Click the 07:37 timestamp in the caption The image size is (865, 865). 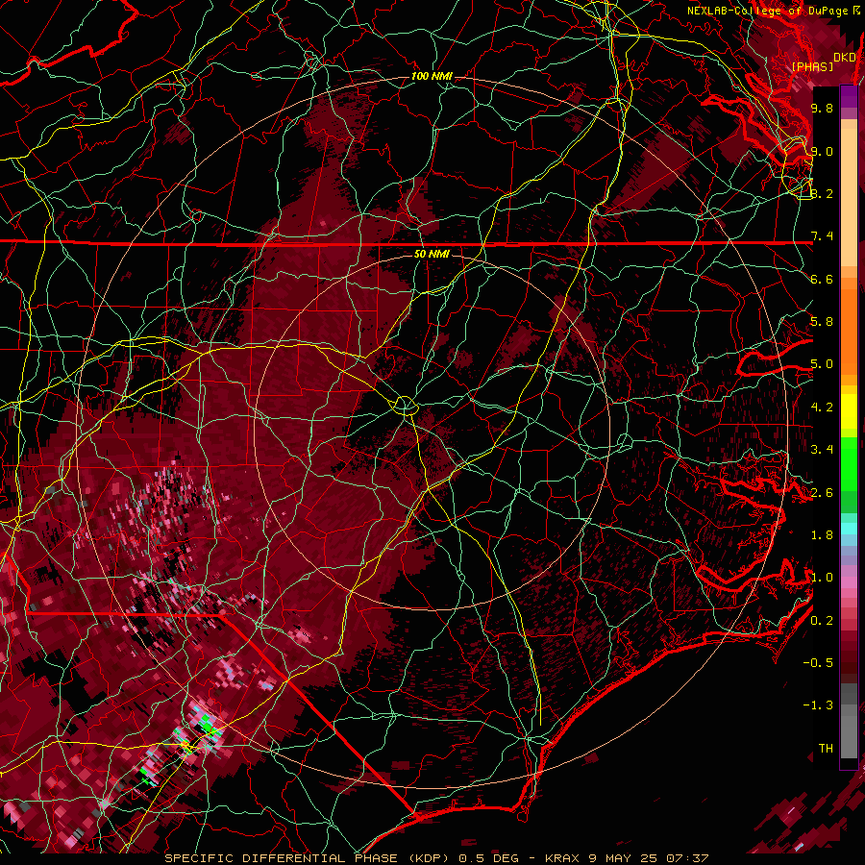687,858
